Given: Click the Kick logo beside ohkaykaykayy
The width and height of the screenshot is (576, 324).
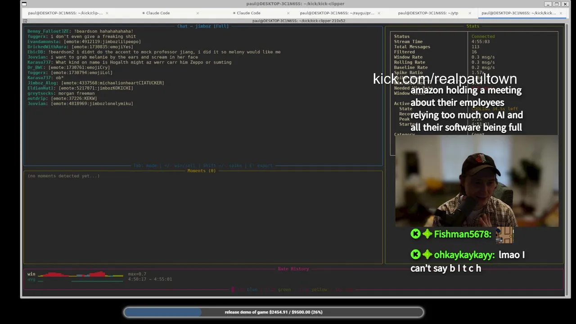Looking at the screenshot, I should pyautogui.click(x=415, y=255).
